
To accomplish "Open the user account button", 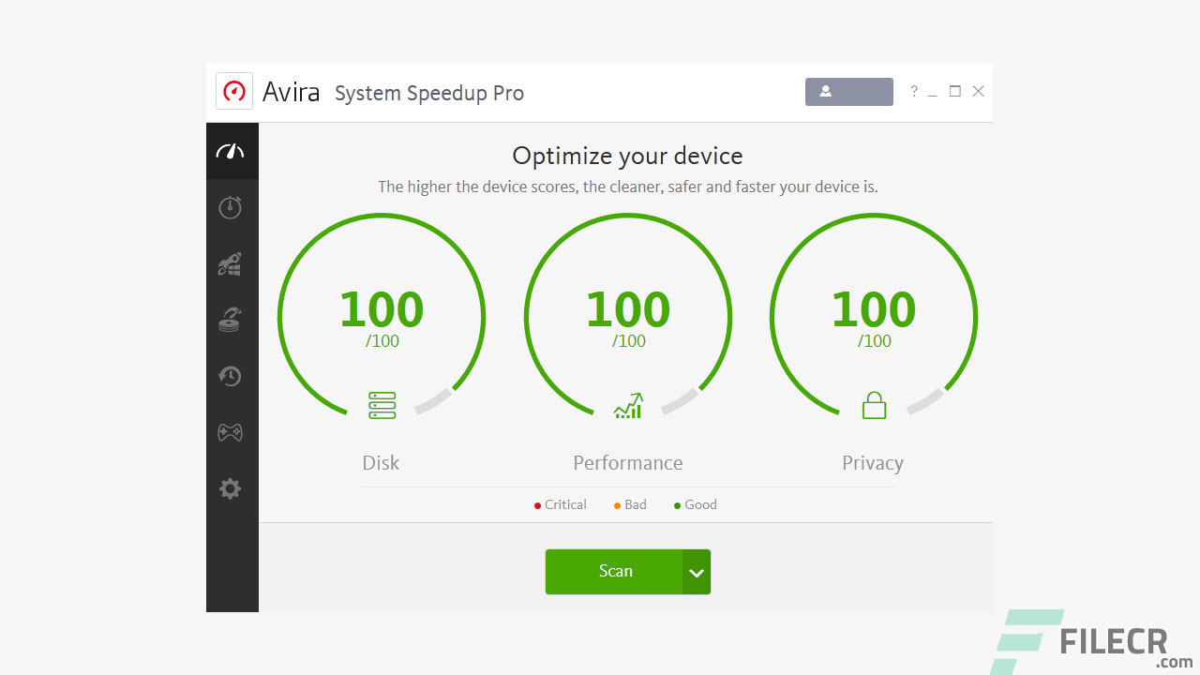I will pyautogui.click(x=849, y=92).
